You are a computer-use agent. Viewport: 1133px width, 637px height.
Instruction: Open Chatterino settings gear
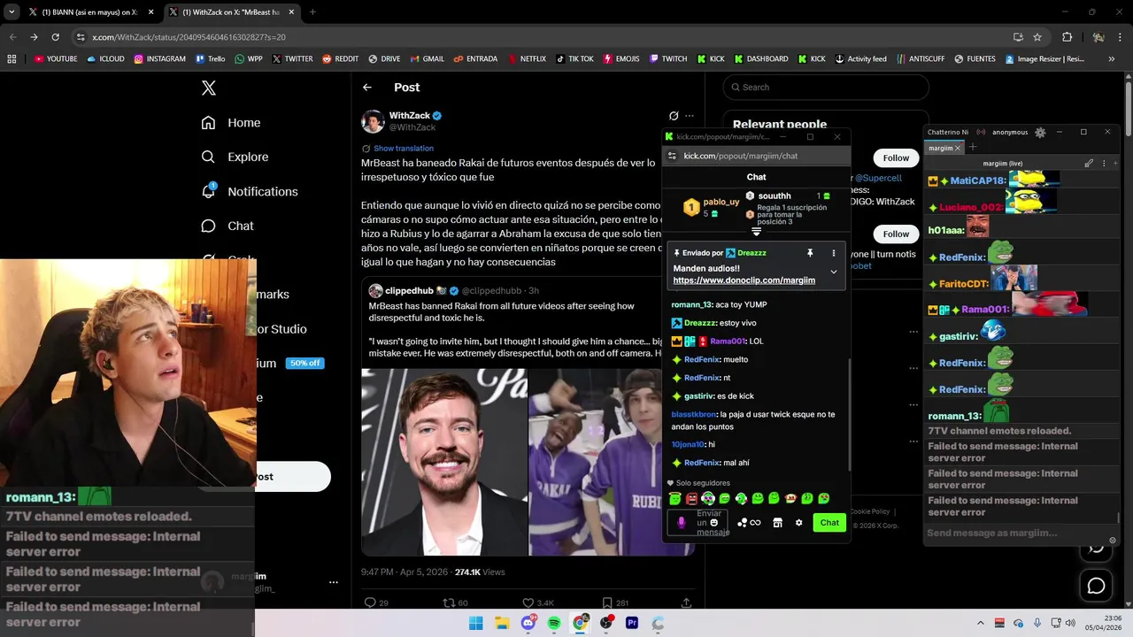pos(1040,133)
